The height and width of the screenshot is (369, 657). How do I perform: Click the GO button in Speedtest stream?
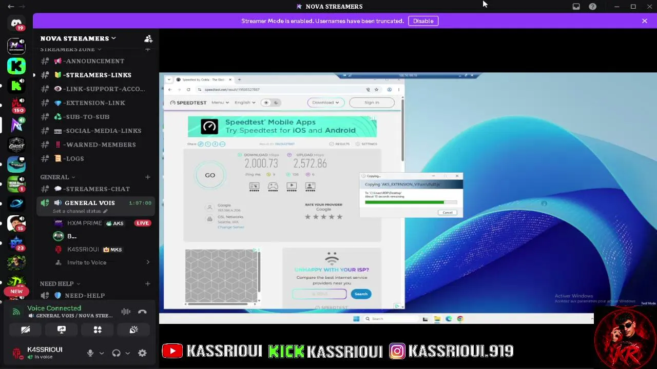pos(210,175)
